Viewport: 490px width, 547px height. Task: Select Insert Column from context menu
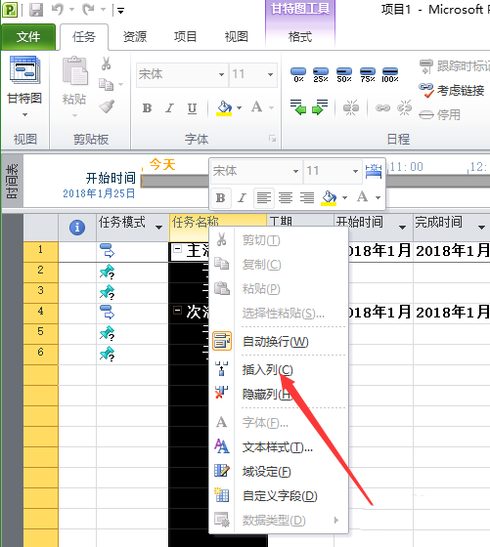click(268, 370)
